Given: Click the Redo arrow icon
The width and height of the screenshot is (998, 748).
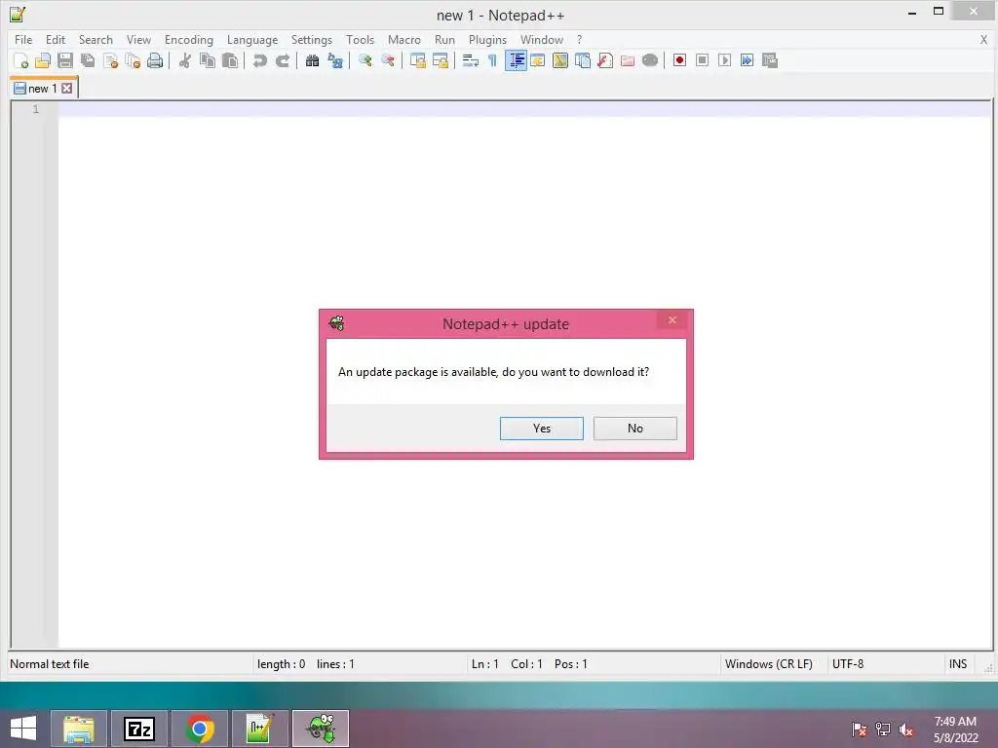Looking at the screenshot, I should coord(283,60).
